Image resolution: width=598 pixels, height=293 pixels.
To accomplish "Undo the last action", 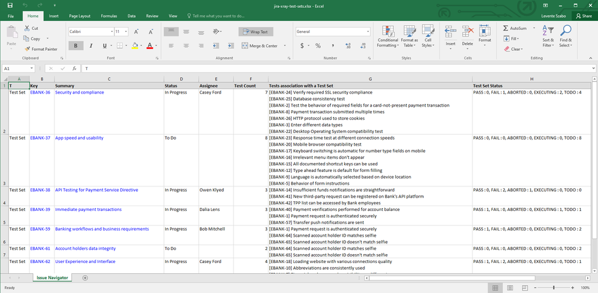I will coord(25,5).
